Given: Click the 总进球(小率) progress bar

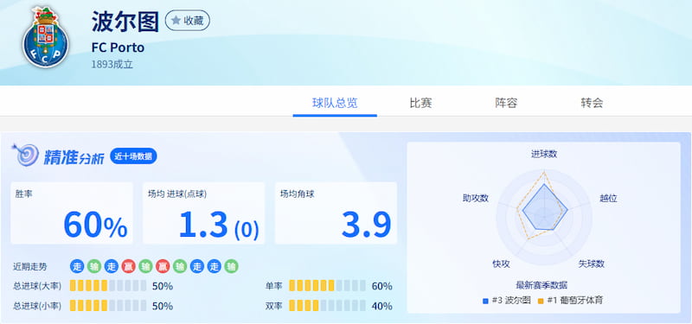Looking at the screenshot, I should click(x=108, y=306).
